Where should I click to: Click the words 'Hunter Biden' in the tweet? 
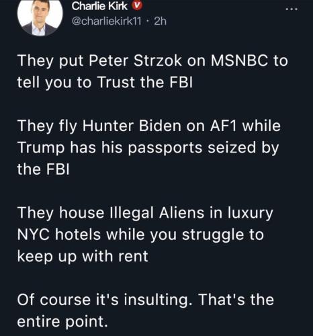click(x=132, y=126)
